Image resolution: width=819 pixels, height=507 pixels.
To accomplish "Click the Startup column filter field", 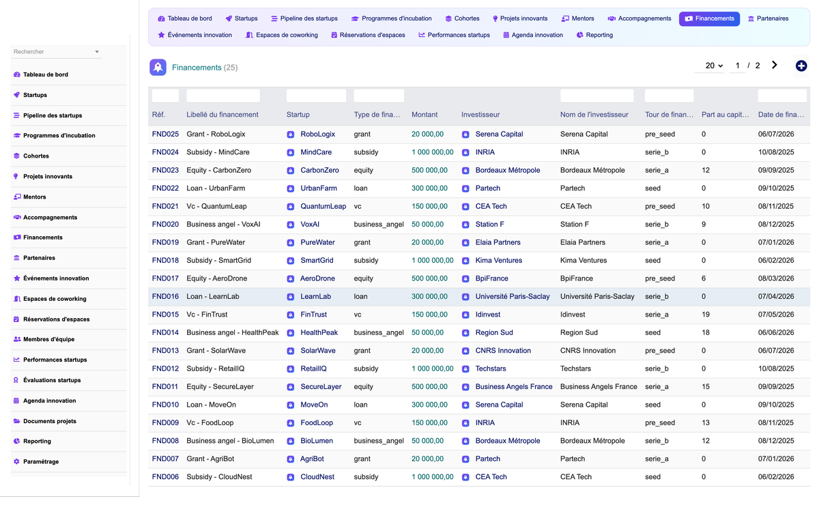I will pos(316,96).
